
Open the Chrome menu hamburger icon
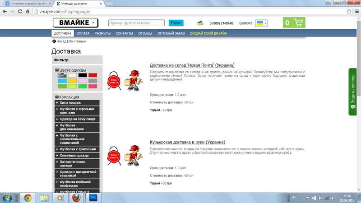357,11
